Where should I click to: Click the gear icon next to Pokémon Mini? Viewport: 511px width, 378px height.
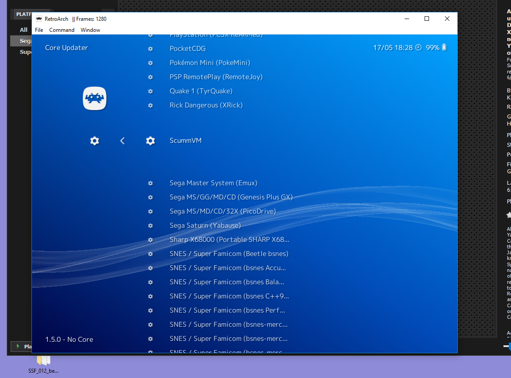(150, 63)
